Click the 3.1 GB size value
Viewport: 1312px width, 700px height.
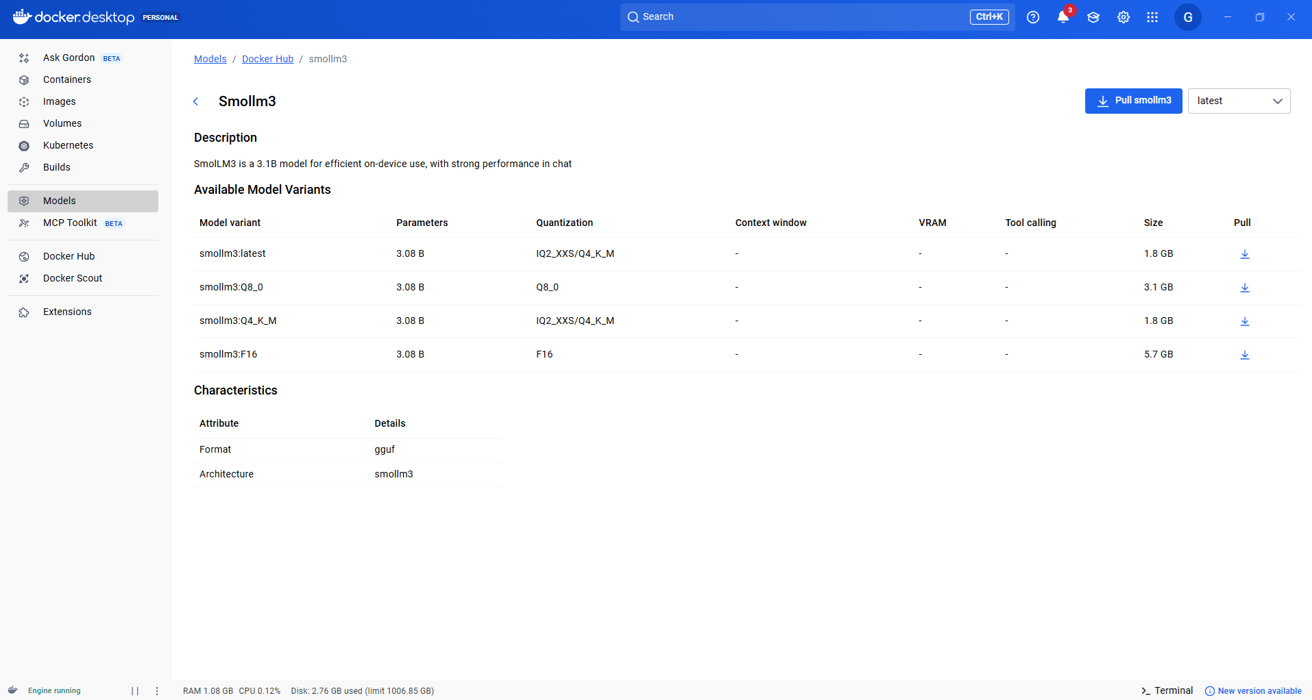coord(1158,287)
